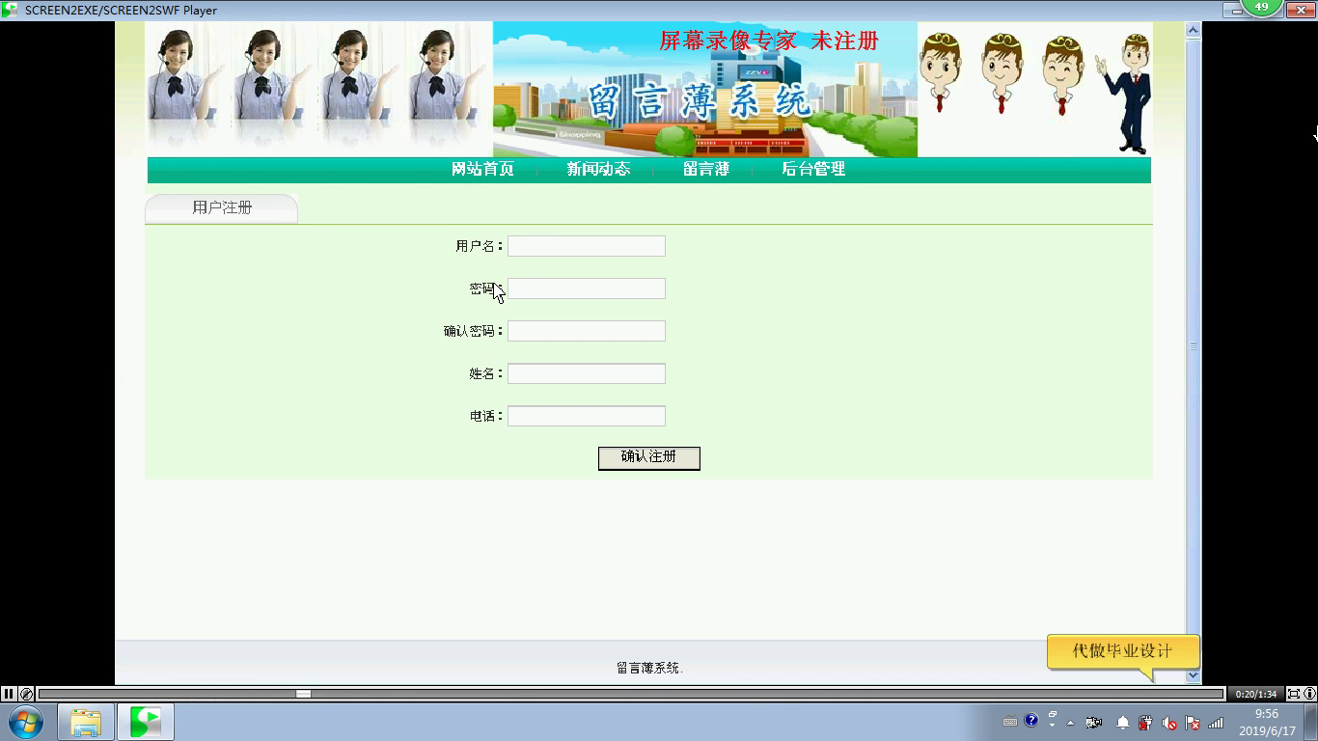Open the on-screen keyboard tray icon
Viewport: 1318px width, 741px height.
point(1010,722)
